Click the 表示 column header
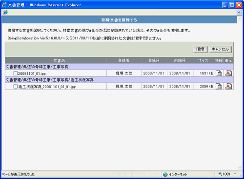 click(228, 60)
